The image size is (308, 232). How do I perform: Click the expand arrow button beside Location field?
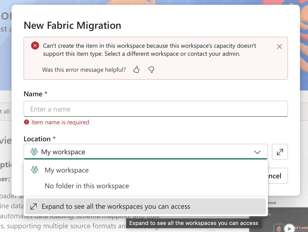pyautogui.click(x=280, y=152)
